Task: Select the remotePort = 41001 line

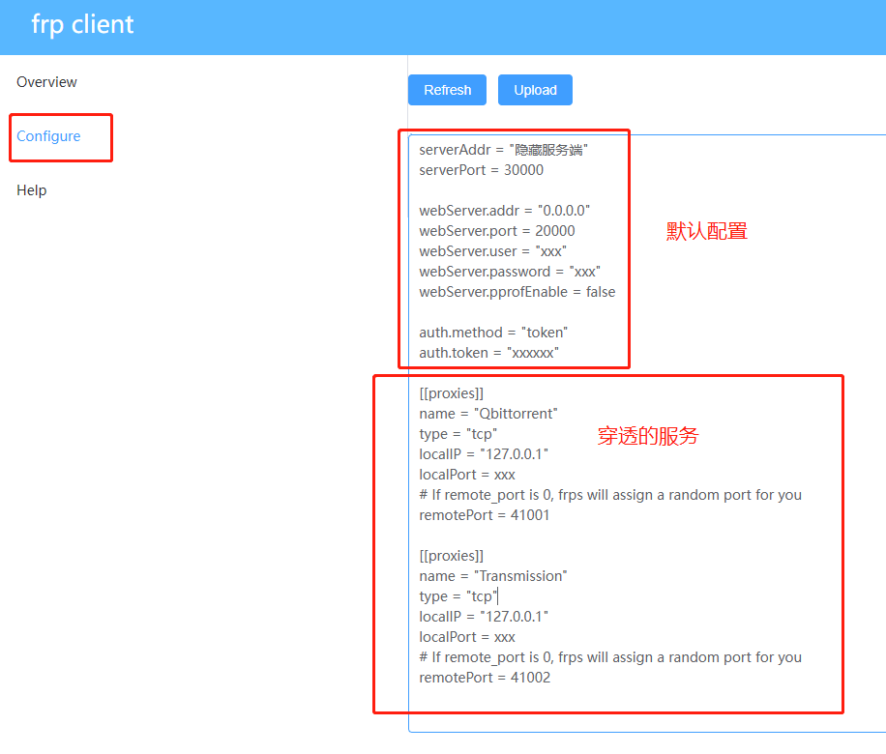Action: (x=484, y=514)
